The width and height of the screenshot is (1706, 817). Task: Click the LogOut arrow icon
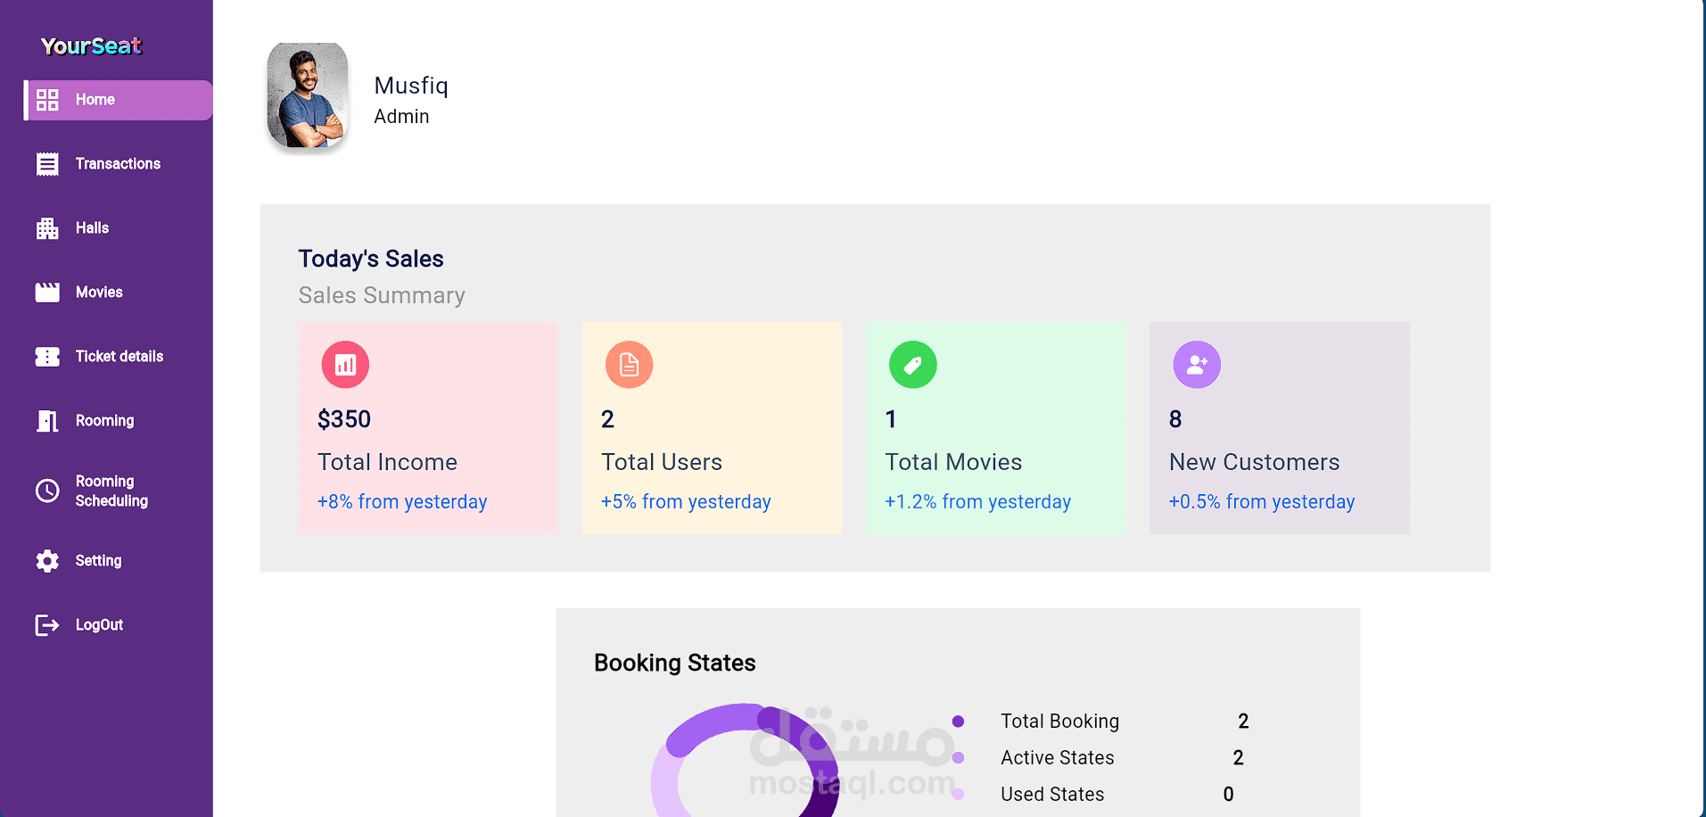47,625
